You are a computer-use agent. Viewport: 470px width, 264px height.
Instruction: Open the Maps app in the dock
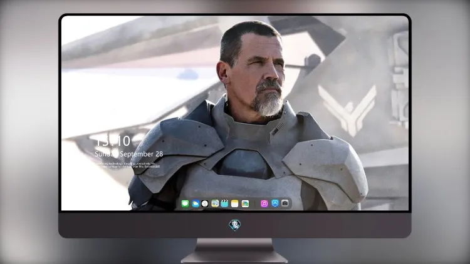215,203
